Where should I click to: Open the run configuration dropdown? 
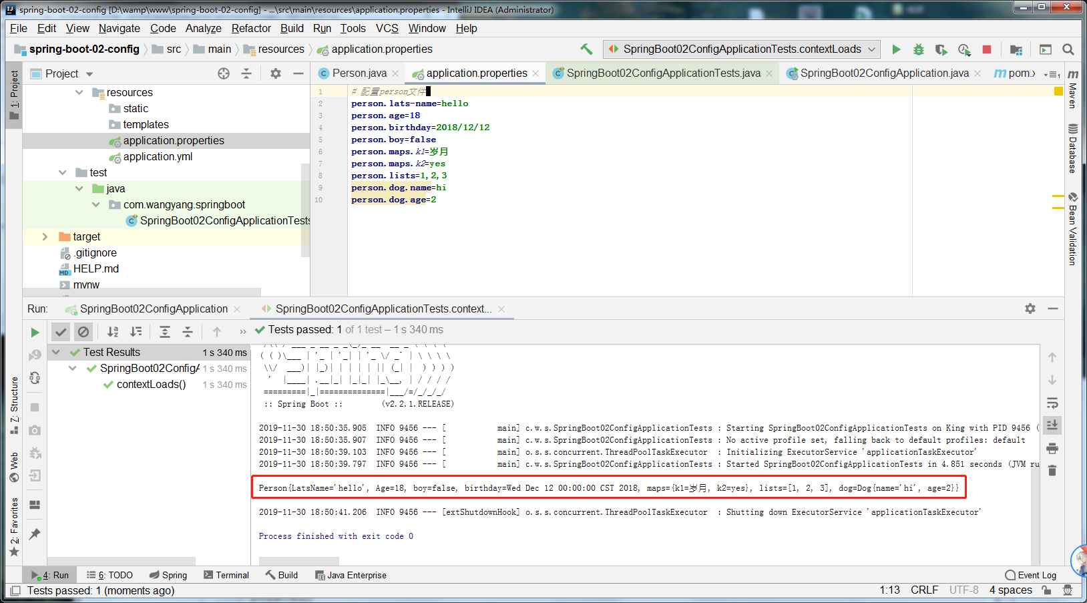pyautogui.click(x=742, y=49)
